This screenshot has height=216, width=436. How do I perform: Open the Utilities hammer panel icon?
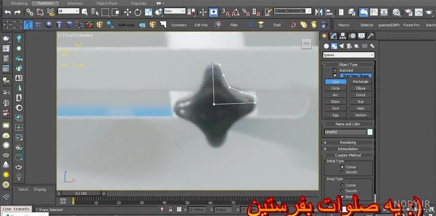tap(371, 36)
